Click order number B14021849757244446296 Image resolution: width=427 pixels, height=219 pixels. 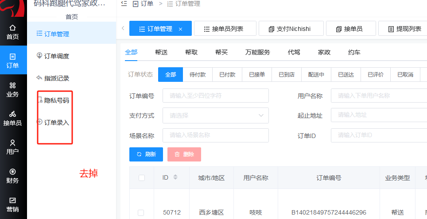tap(329, 212)
